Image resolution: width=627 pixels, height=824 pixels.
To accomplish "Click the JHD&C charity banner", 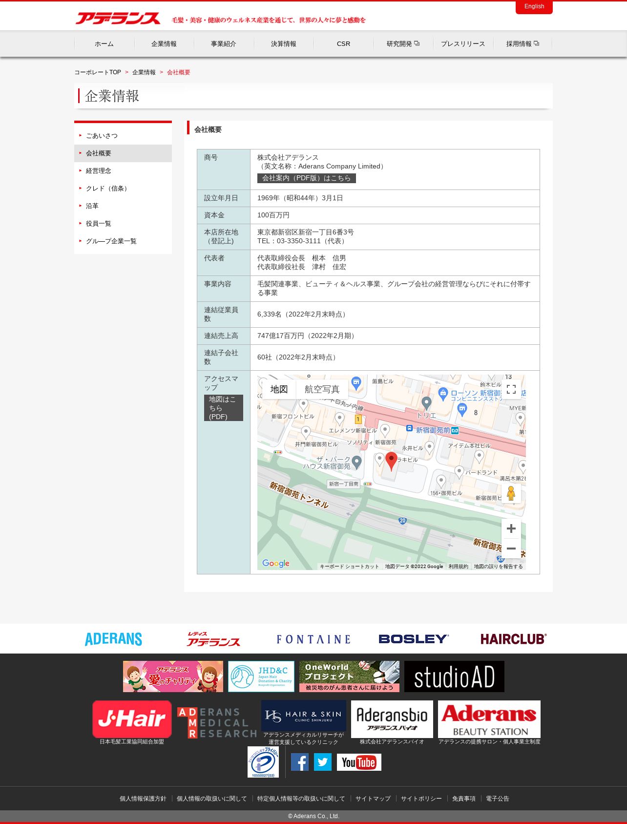I will (x=261, y=676).
